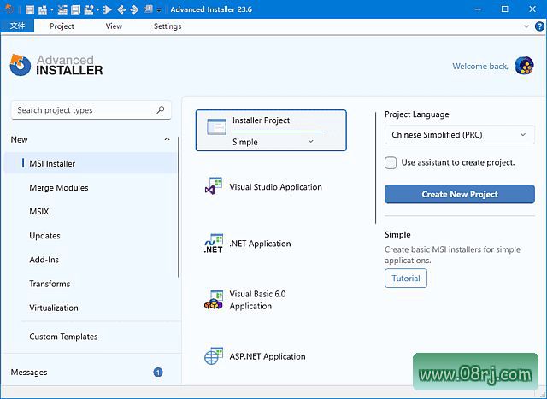Screen dimensions: 547x399
Task: Select the .NET Application label
Action: (x=260, y=244)
